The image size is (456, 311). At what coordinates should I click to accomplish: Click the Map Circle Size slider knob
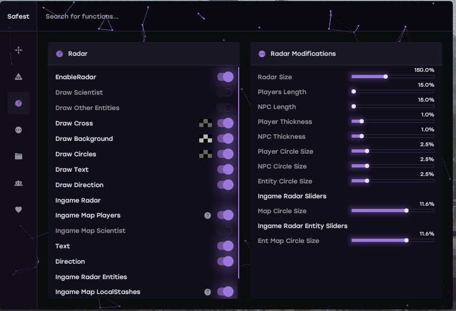pos(406,211)
